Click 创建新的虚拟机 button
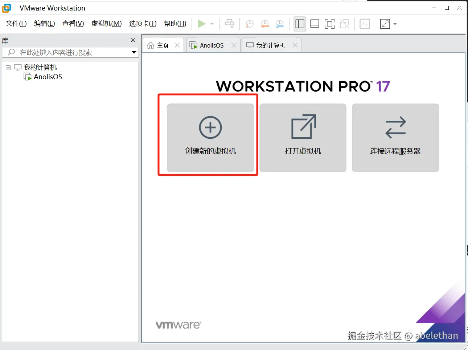468x350 pixels. [210, 138]
